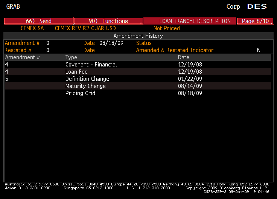Open the 90) Functions menu
This screenshot has height=199, width=277.
click(x=108, y=21)
